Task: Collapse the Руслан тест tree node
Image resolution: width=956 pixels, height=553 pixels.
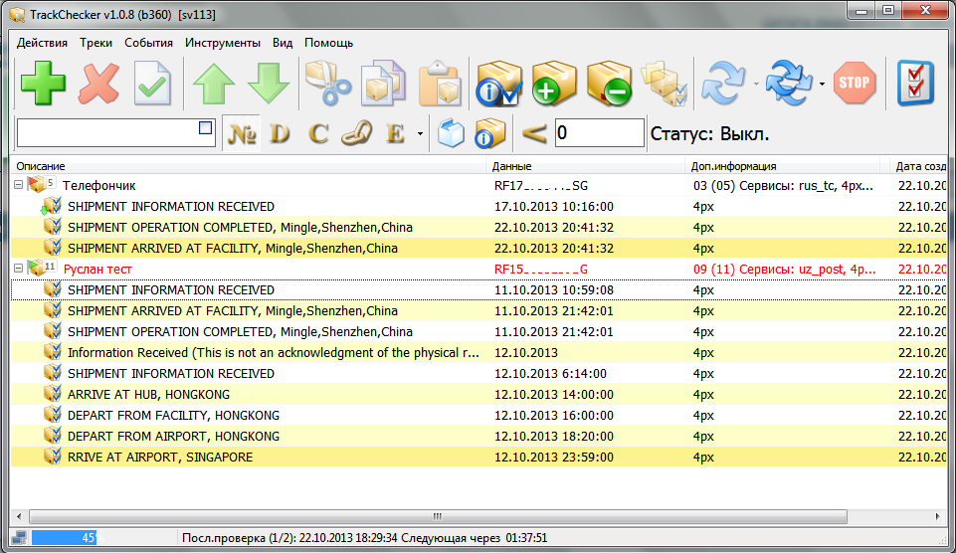Action: [19, 269]
